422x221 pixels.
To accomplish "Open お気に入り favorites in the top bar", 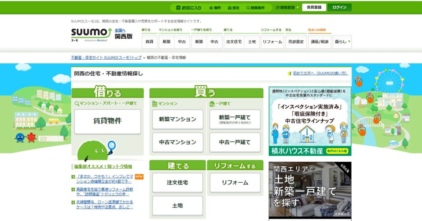I will pyautogui.click(x=189, y=8).
